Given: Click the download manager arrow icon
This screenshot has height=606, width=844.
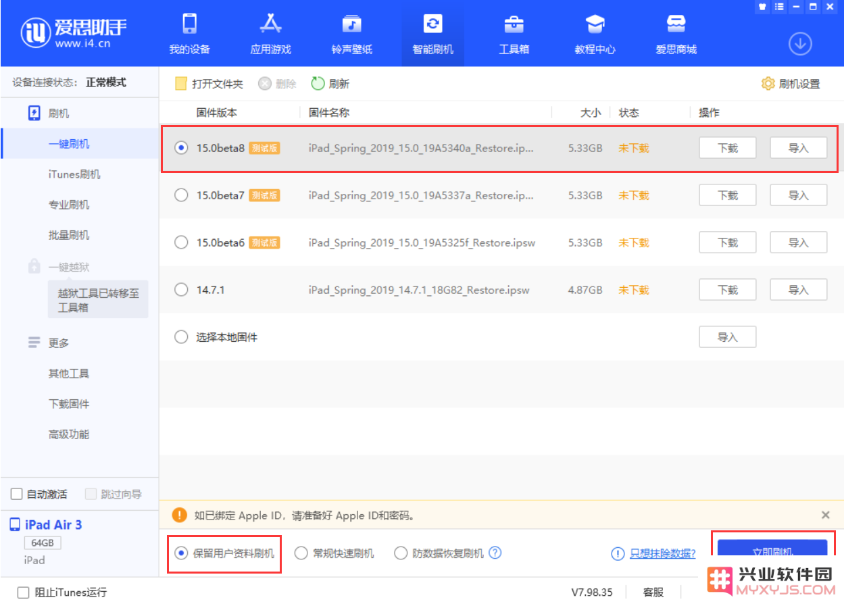Looking at the screenshot, I should 800,44.
